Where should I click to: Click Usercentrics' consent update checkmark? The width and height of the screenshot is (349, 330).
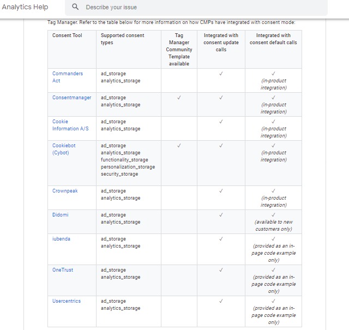[221, 301]
